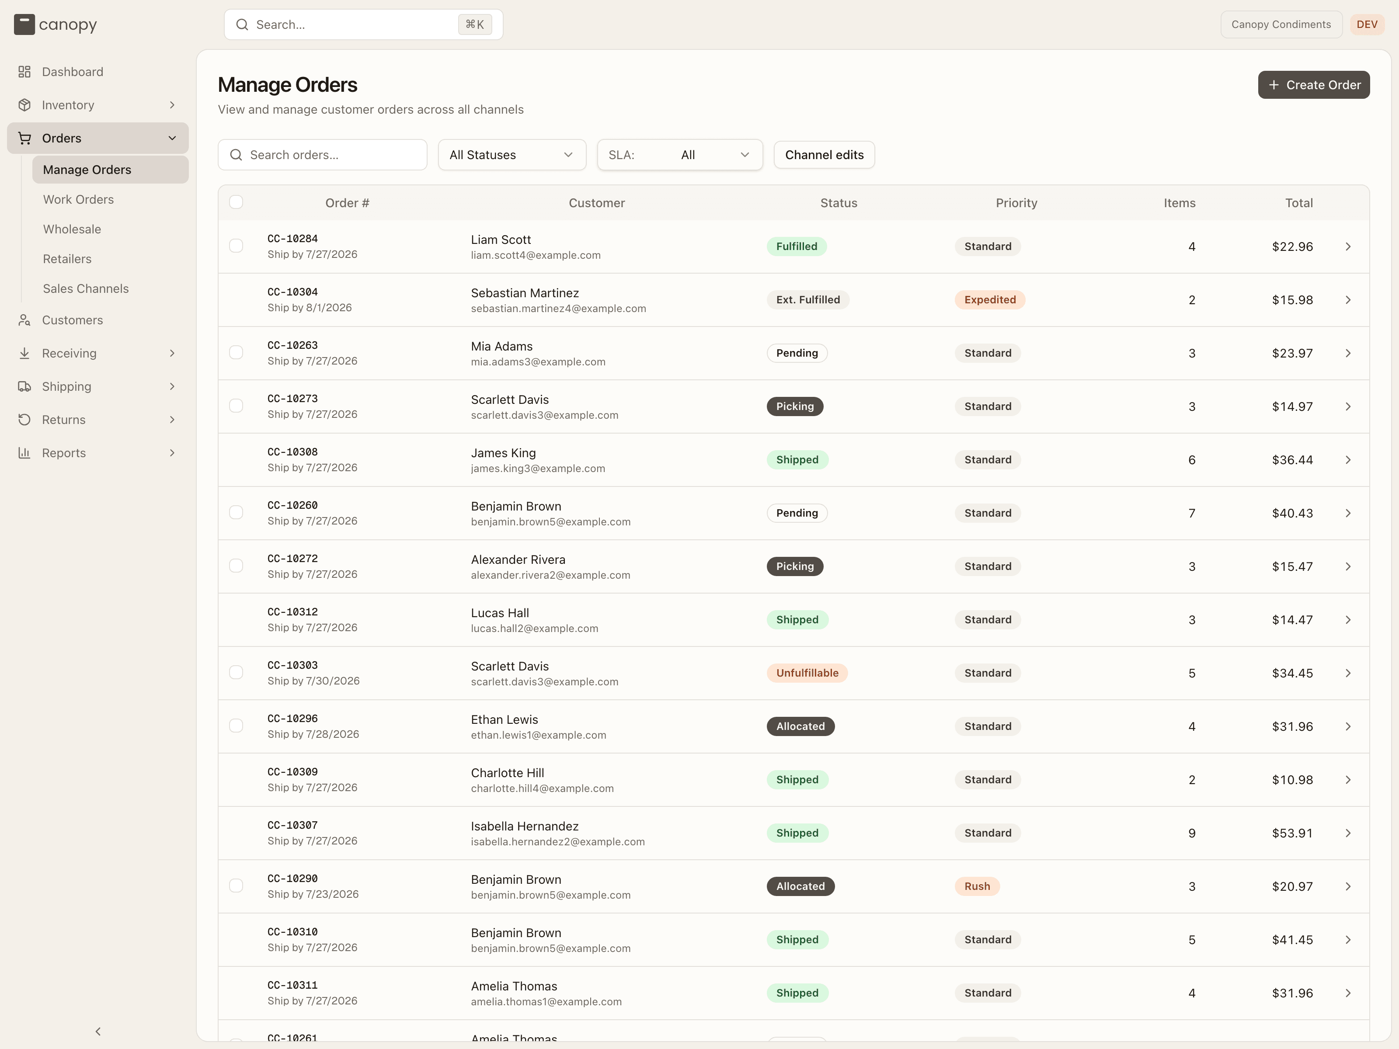This screenshot has height=1049, width=1399.
Task: Expand the Receiving menu chevron
Action: coord(172,354)
